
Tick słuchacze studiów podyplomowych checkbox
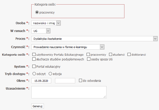(x=34, y=59)
